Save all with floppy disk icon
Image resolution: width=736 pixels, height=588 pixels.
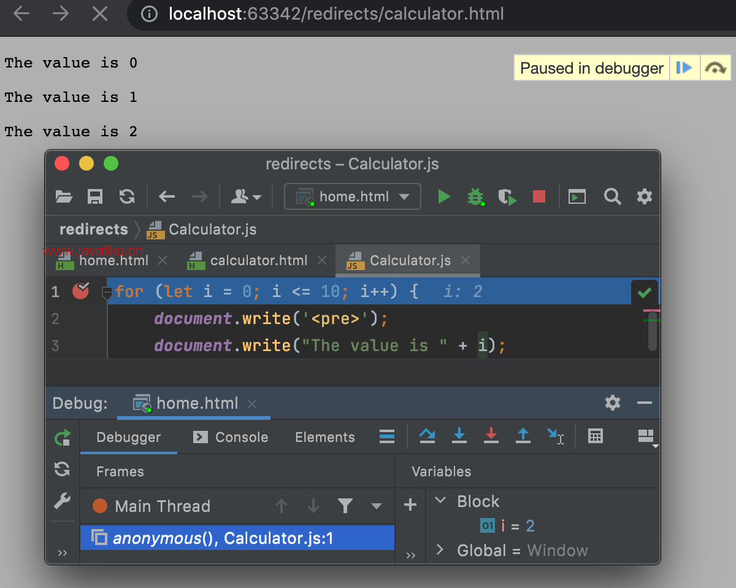coord(95,196)
